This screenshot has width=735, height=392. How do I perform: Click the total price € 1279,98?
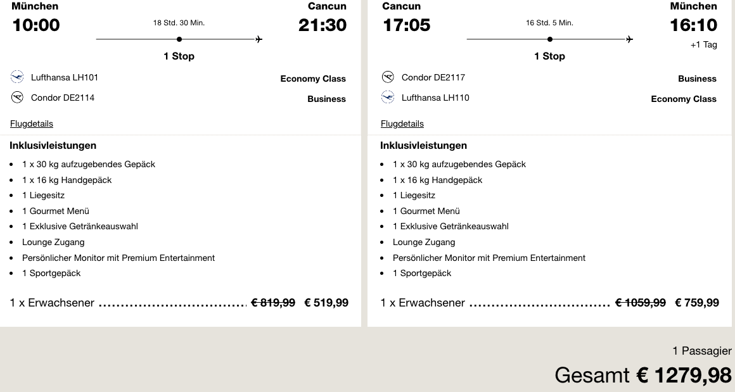684,375
